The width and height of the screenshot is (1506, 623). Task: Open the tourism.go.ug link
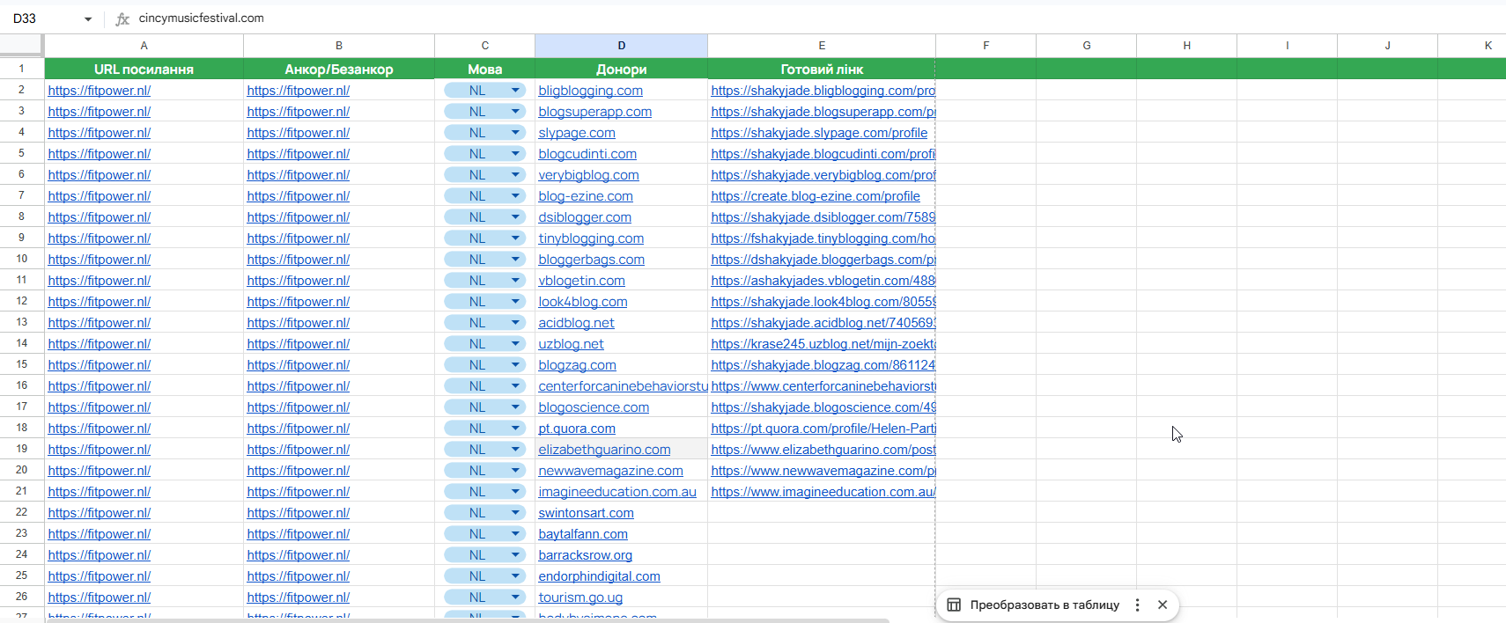pyautogui.click(x=580, y=597)
